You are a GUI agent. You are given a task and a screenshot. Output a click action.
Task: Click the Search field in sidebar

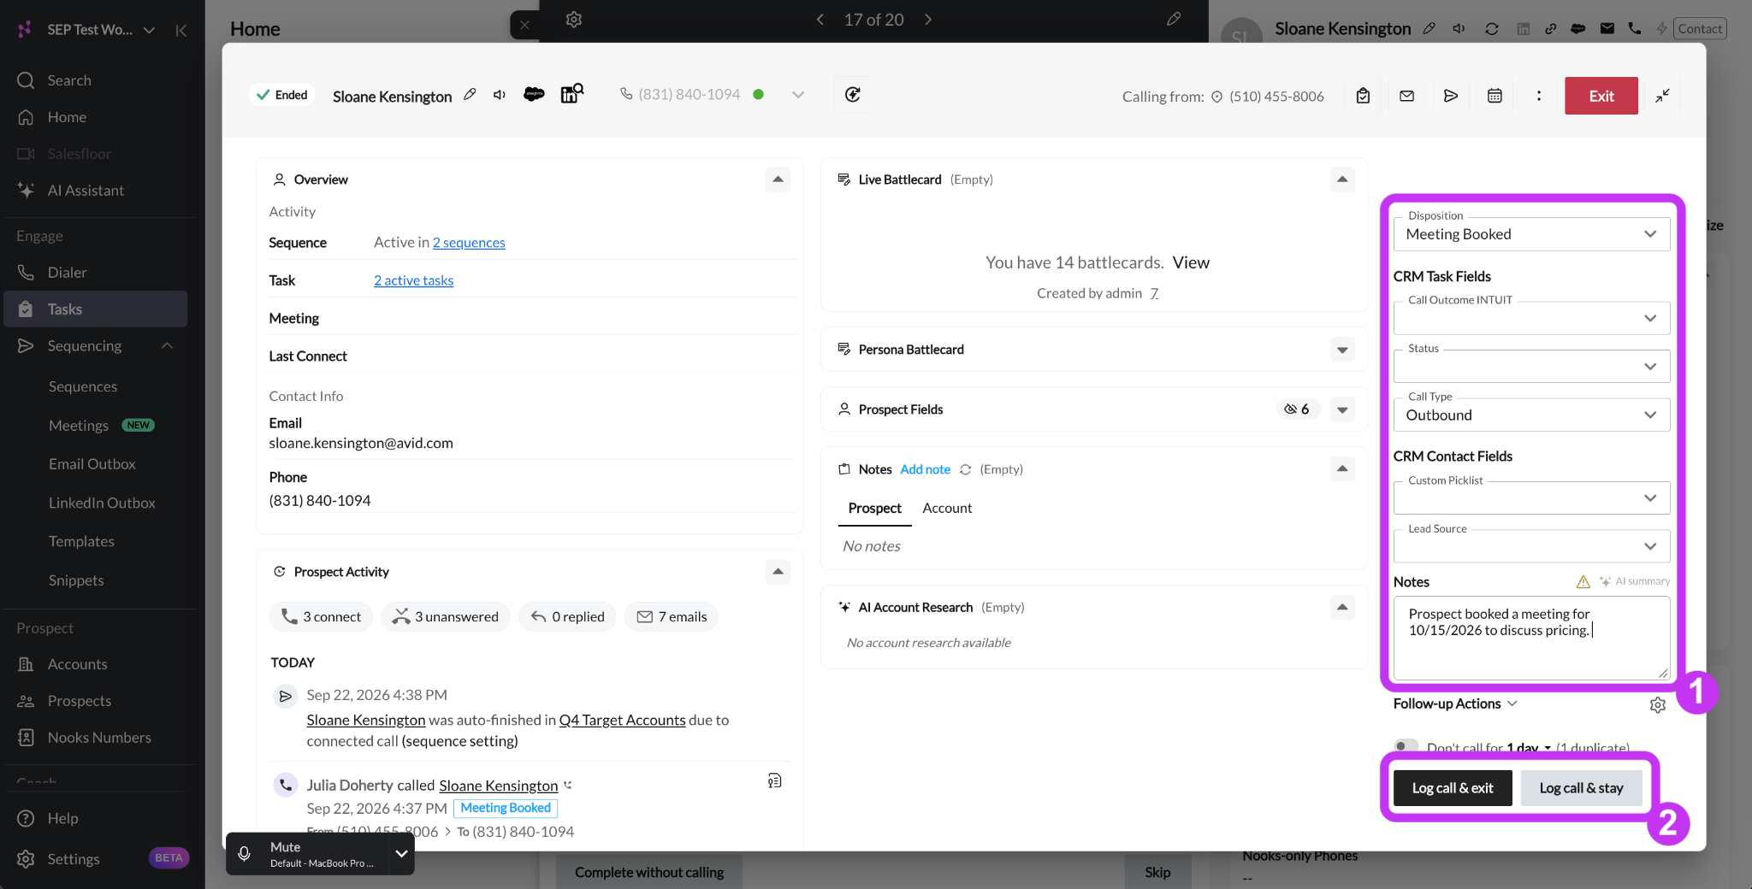pyautogui.click(x=96, y=80)
